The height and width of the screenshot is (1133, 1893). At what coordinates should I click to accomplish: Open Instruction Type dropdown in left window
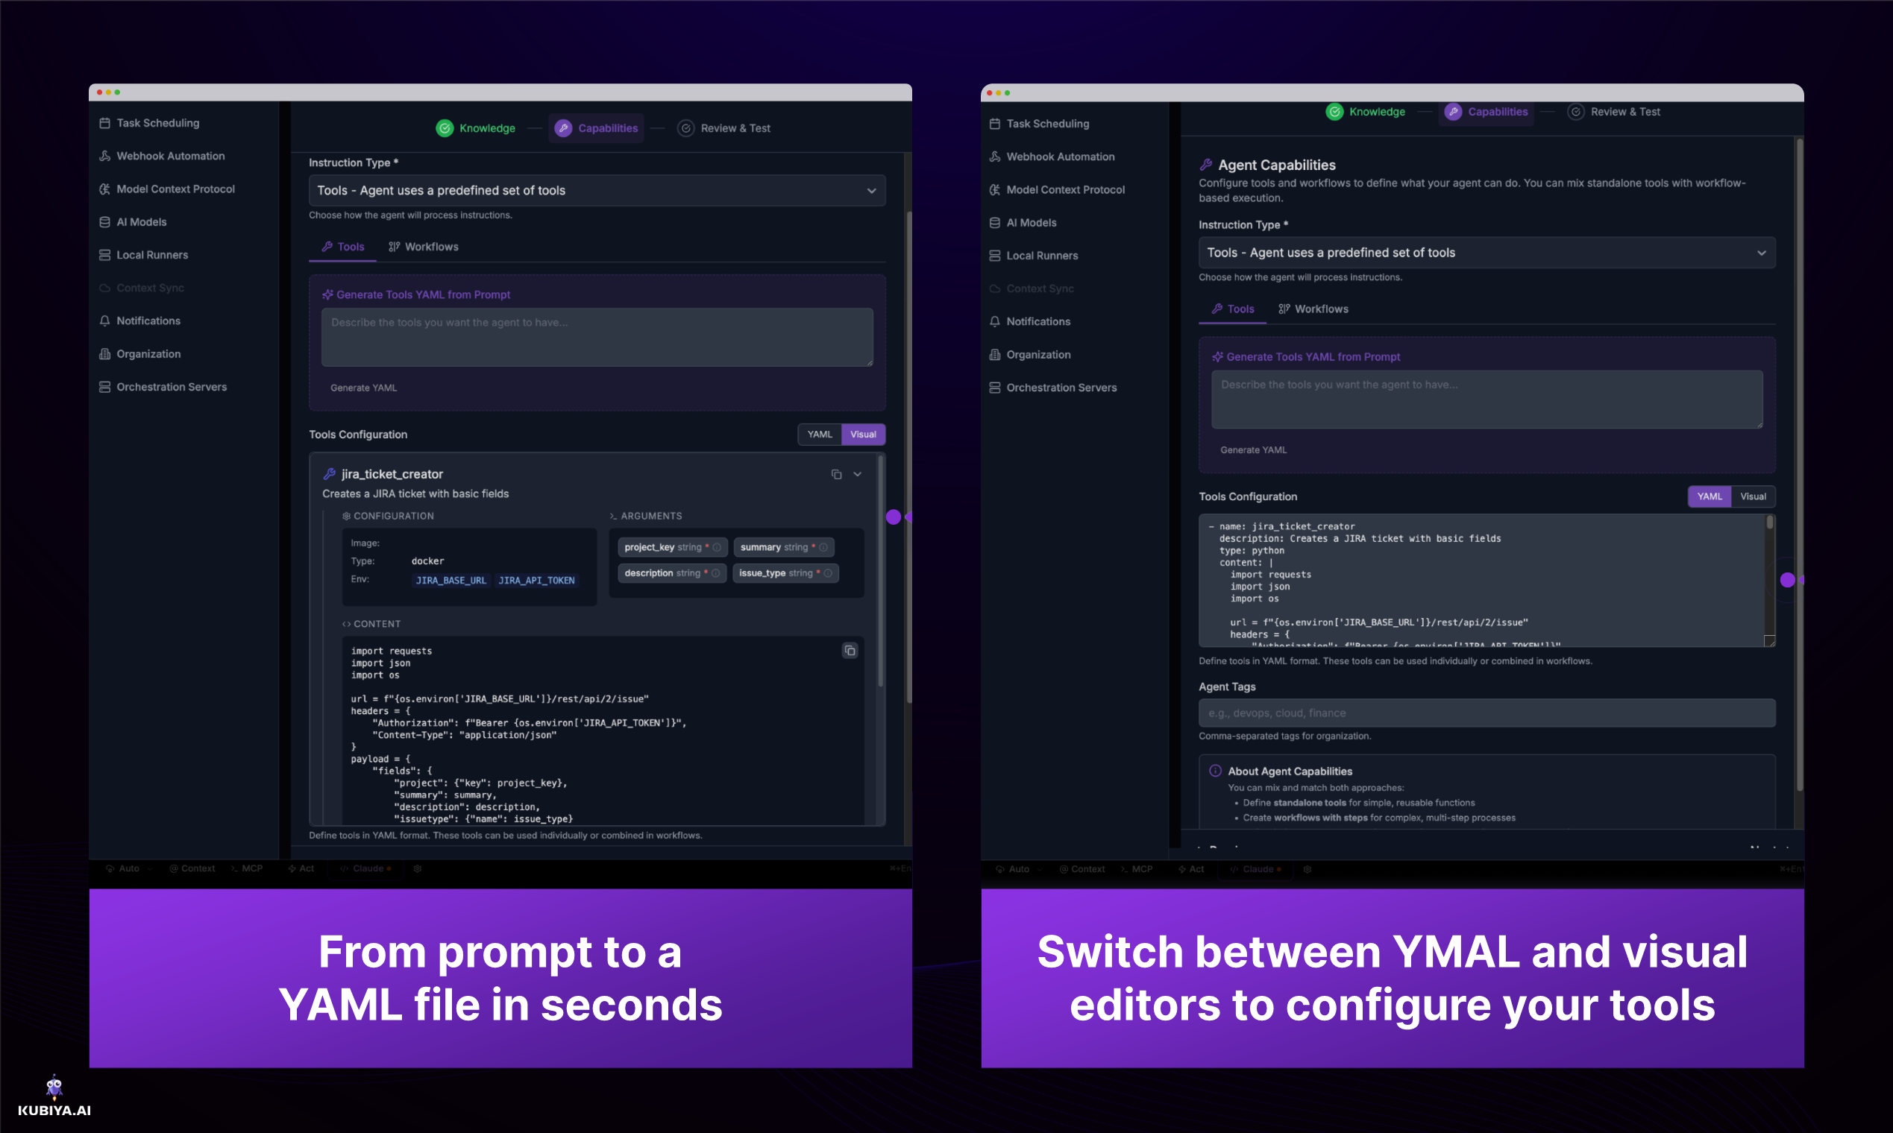[x=597, y=191]
